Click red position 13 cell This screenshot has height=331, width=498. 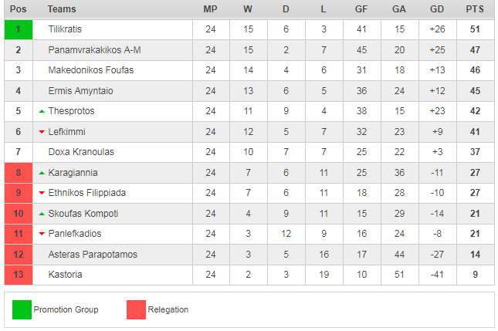click(x=18, y=275)
